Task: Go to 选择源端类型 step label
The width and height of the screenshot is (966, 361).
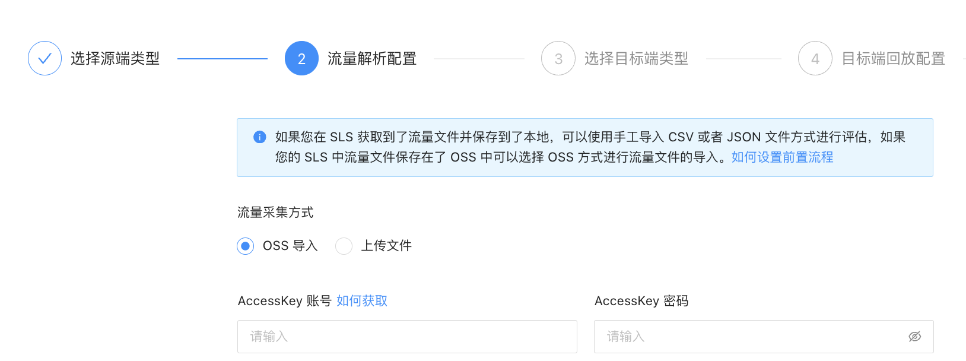Action: 115,58
